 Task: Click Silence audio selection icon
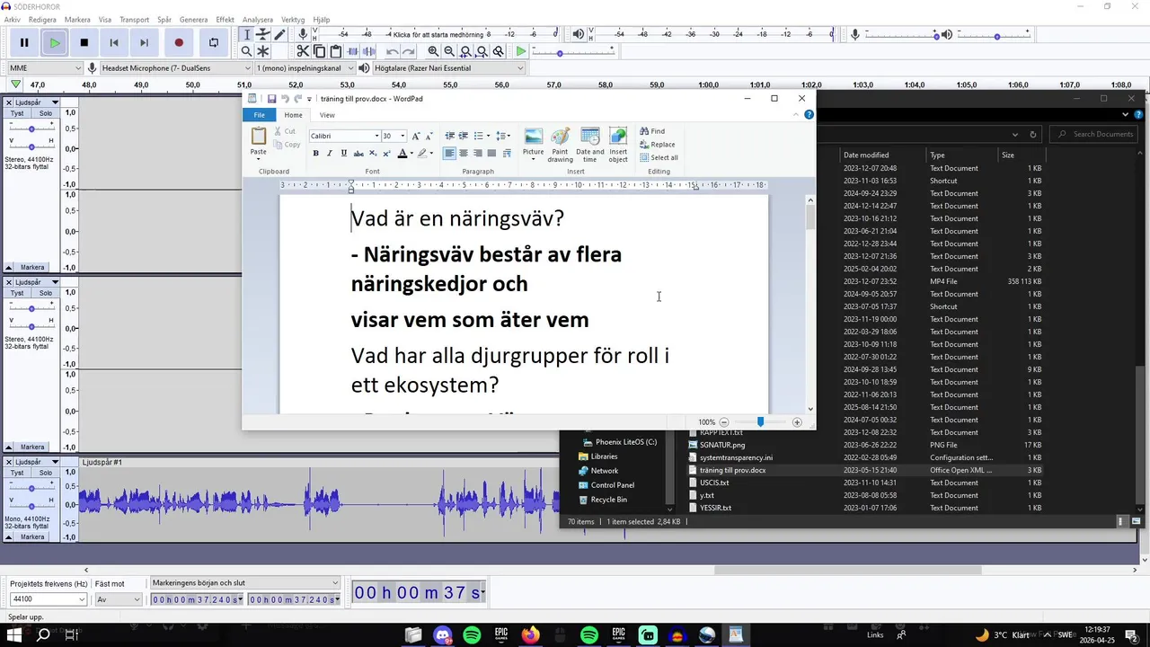(368, 51)
